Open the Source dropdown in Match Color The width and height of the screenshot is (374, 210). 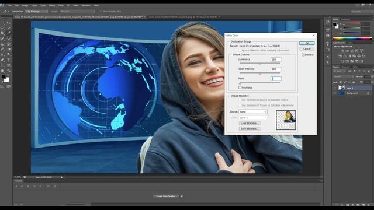[x=253, y=112]
